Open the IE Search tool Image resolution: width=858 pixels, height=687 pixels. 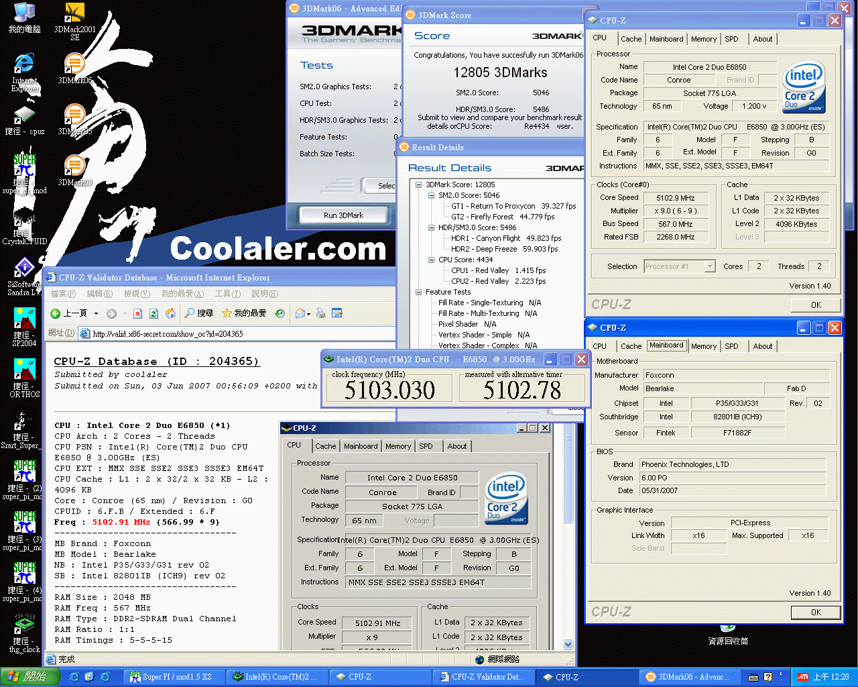199,313
